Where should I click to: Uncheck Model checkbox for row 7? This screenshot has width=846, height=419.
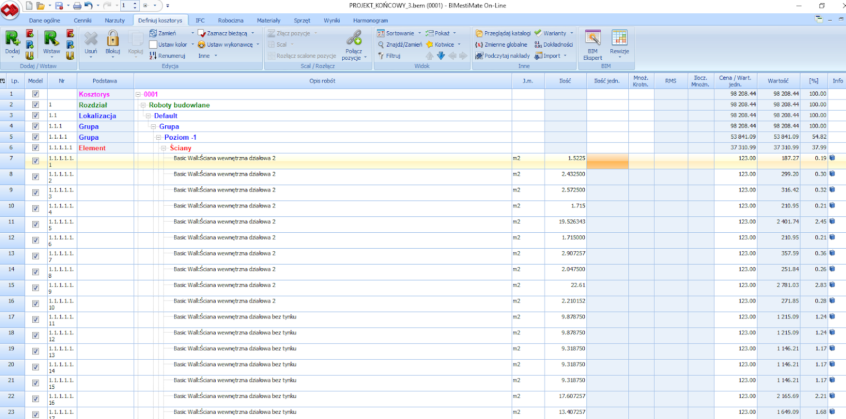coord(35,161)
